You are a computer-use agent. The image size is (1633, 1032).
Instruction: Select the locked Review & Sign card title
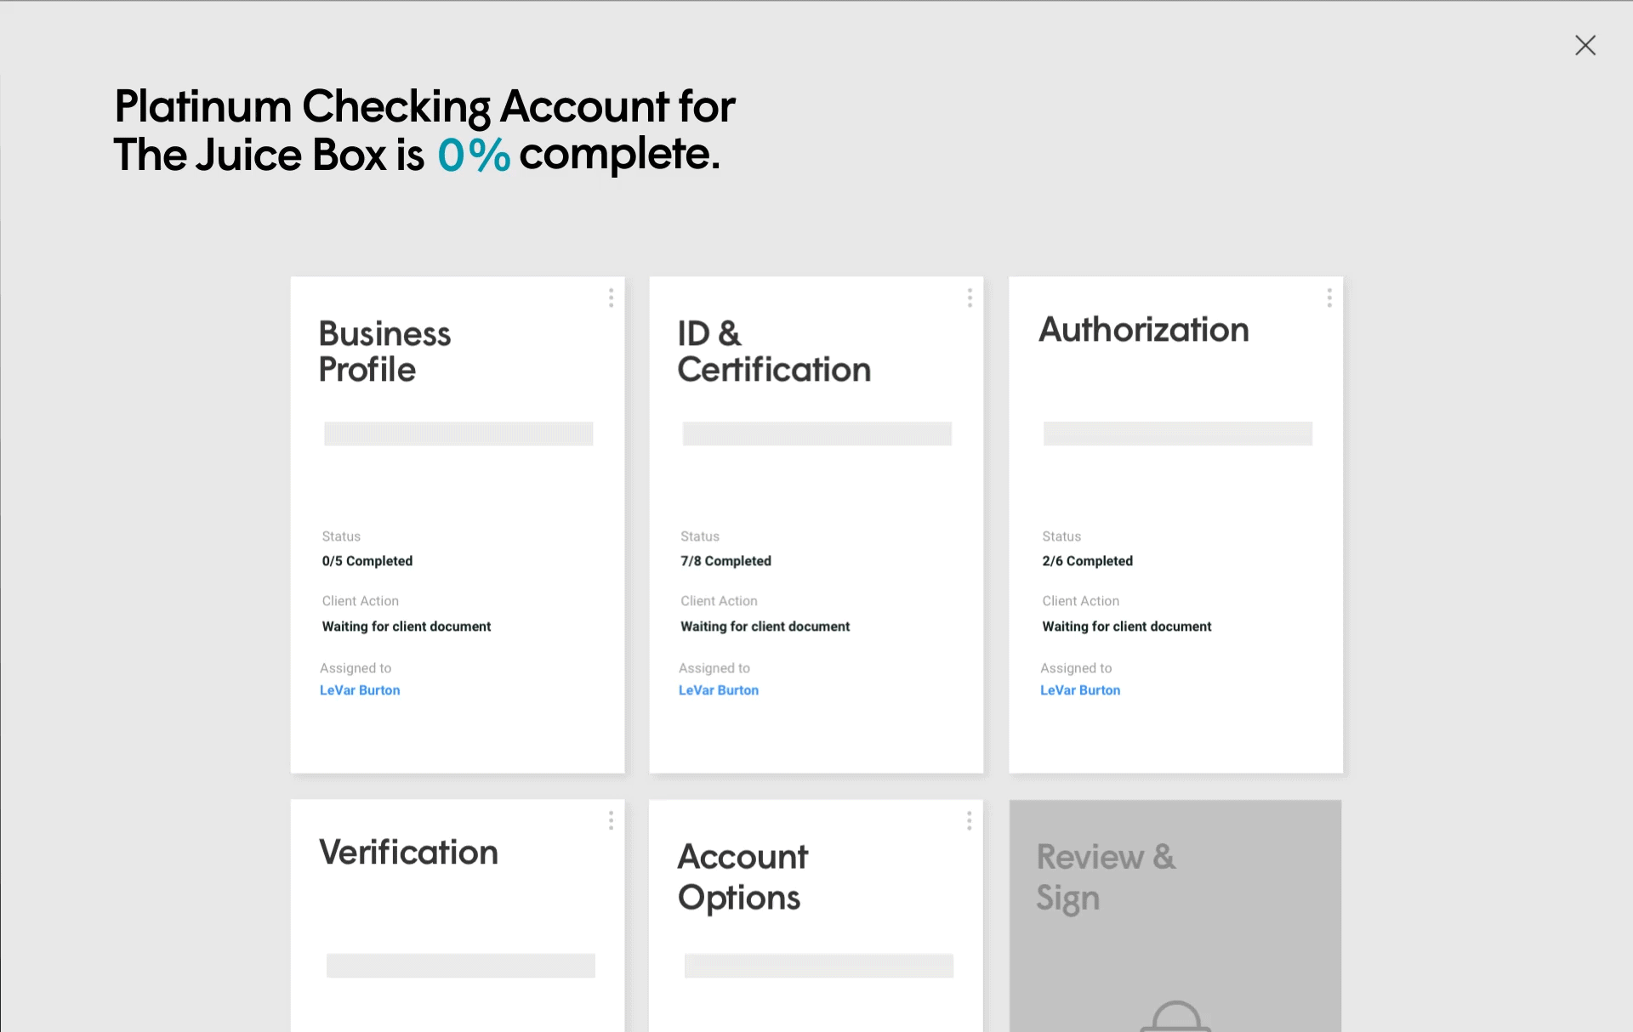[1106, 876]
